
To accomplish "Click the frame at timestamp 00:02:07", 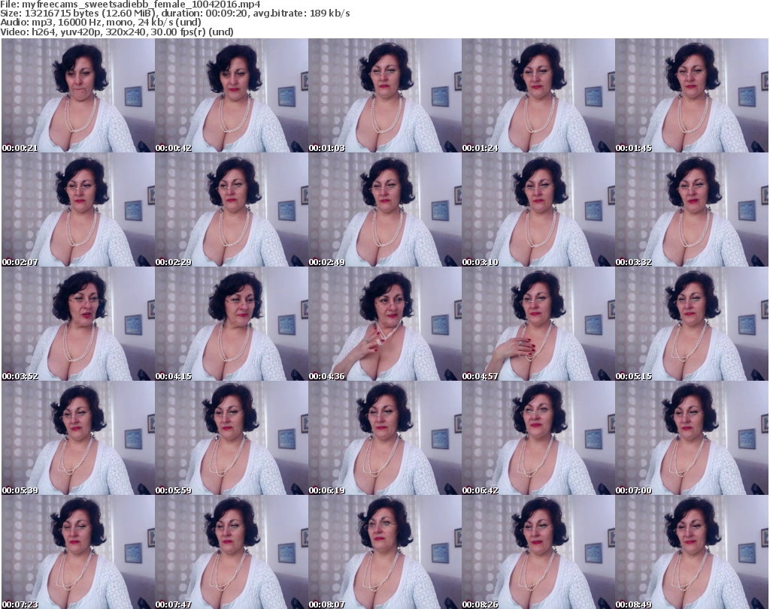I will [x=77, y=210].
